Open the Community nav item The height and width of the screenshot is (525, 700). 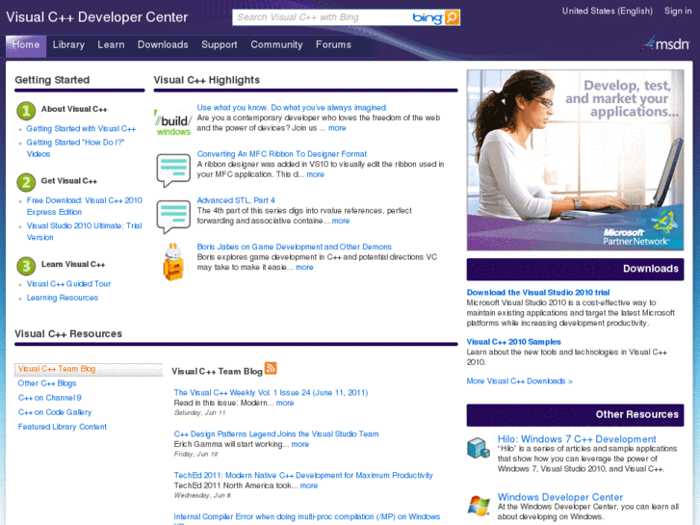point(276,44)
